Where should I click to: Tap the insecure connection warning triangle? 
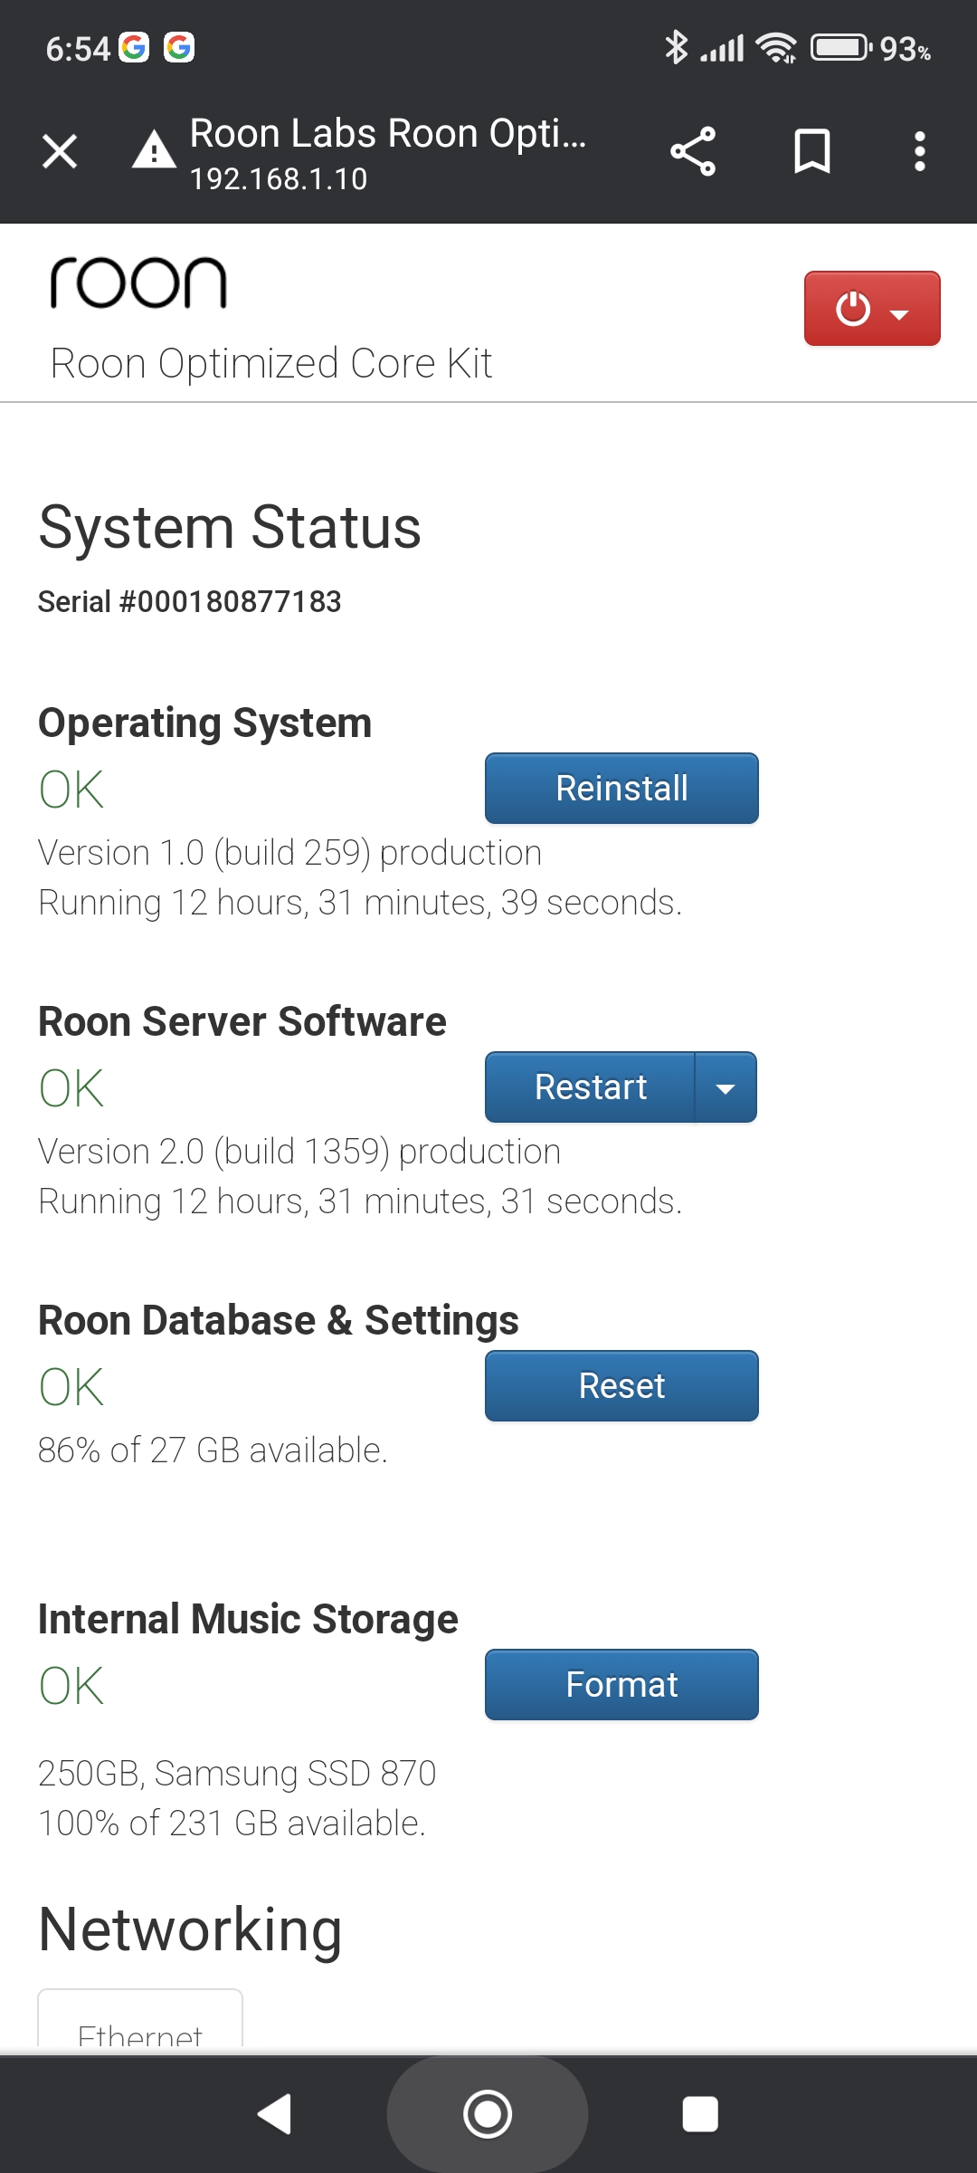154,150
